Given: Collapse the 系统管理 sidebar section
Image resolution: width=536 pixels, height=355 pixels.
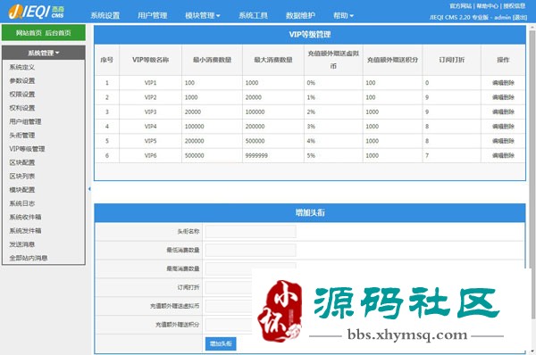Looking at the screenshot, I should point(44,53).
